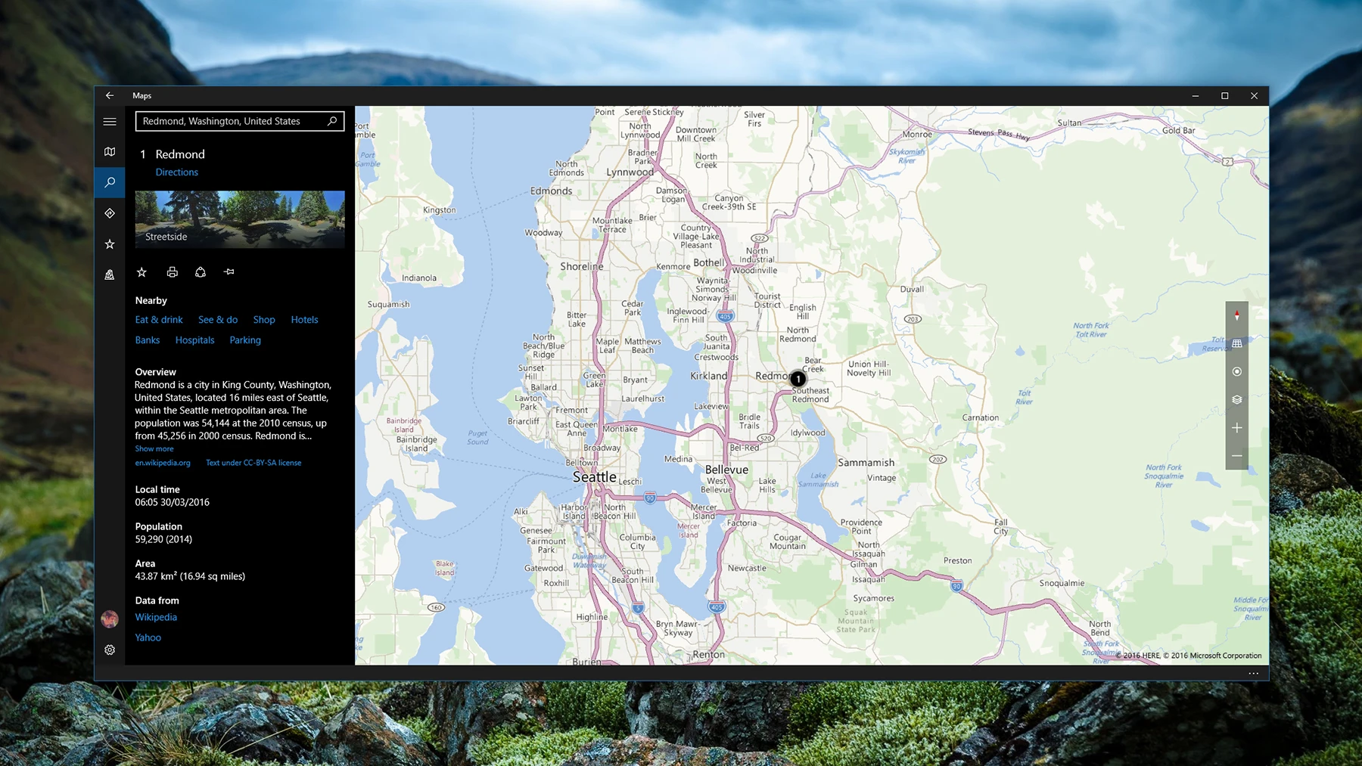Click the Bellevue label on map
This screenshot has width=1362, height=766.
pos(726,470)
